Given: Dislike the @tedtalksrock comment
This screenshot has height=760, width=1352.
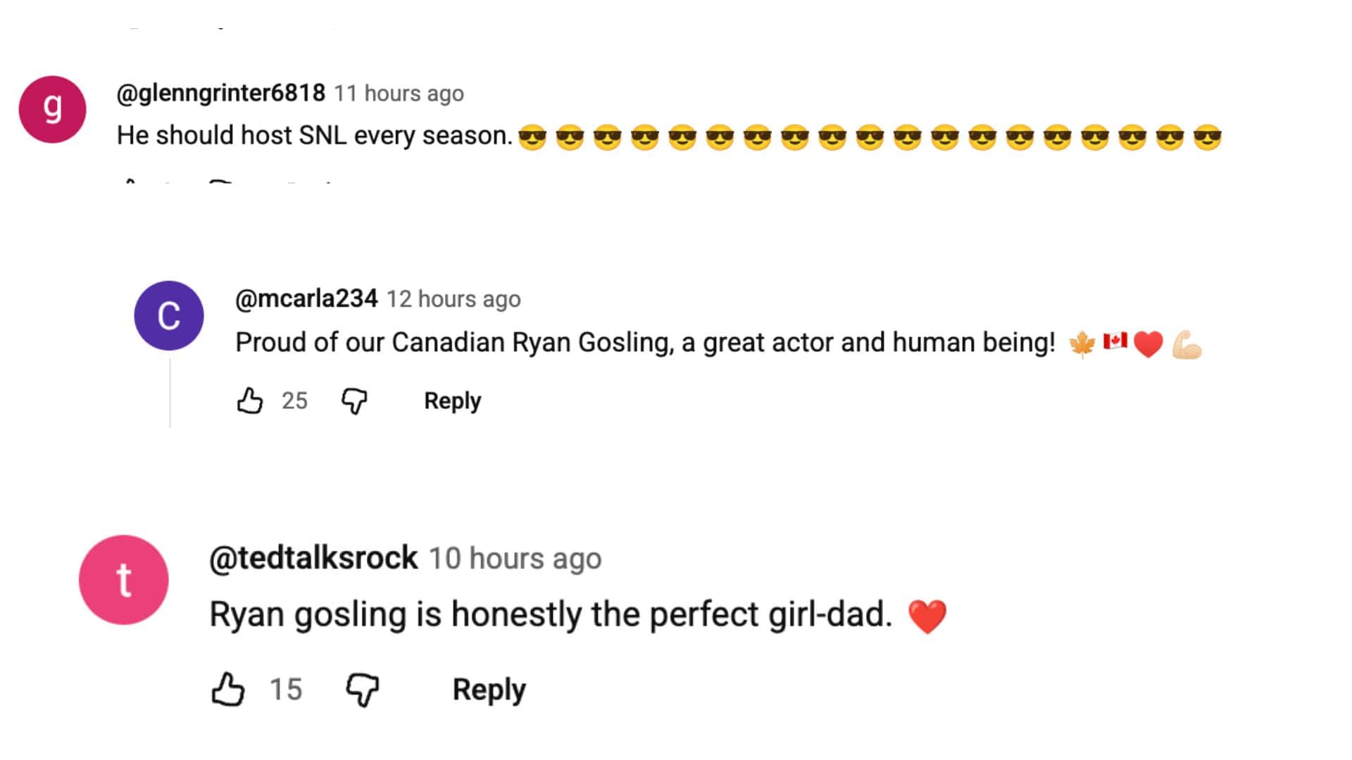Looking at the screenshot, I should [x=363, y=689].
